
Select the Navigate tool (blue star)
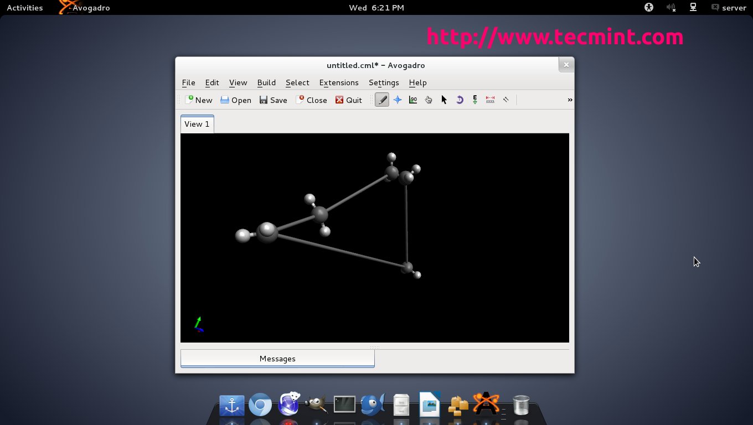click(x=398, y=100)
